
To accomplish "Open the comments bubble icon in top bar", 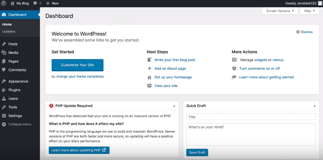I will (x=35, y=3).
